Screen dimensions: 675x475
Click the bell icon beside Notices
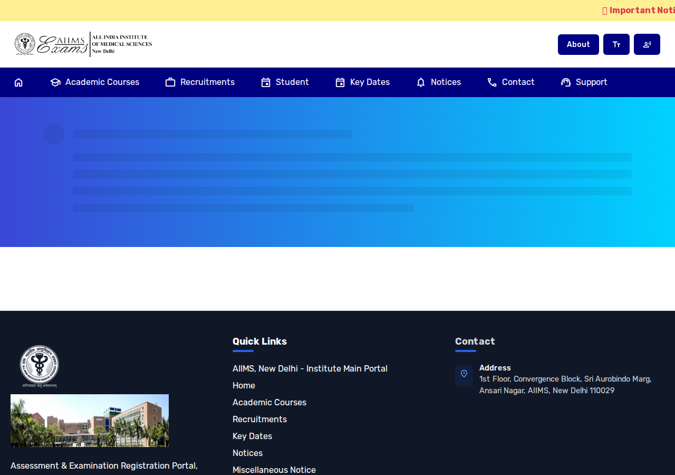coord(421,82)
